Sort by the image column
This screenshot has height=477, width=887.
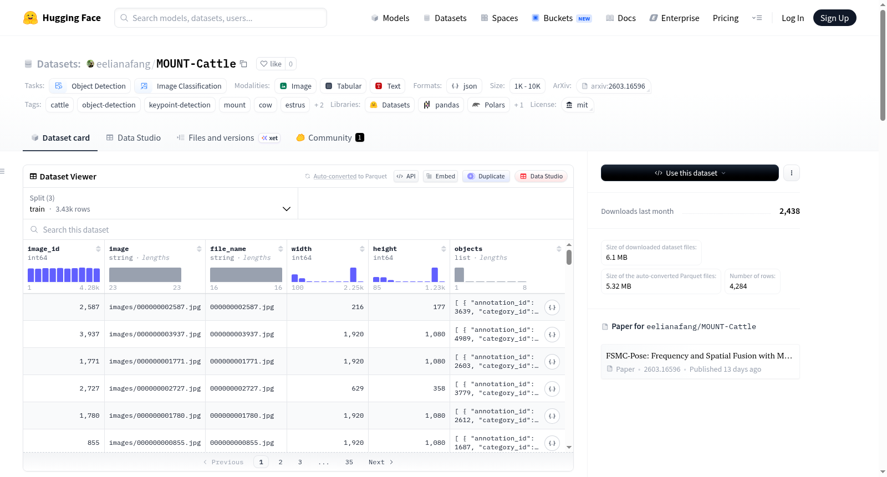point(199,249)
